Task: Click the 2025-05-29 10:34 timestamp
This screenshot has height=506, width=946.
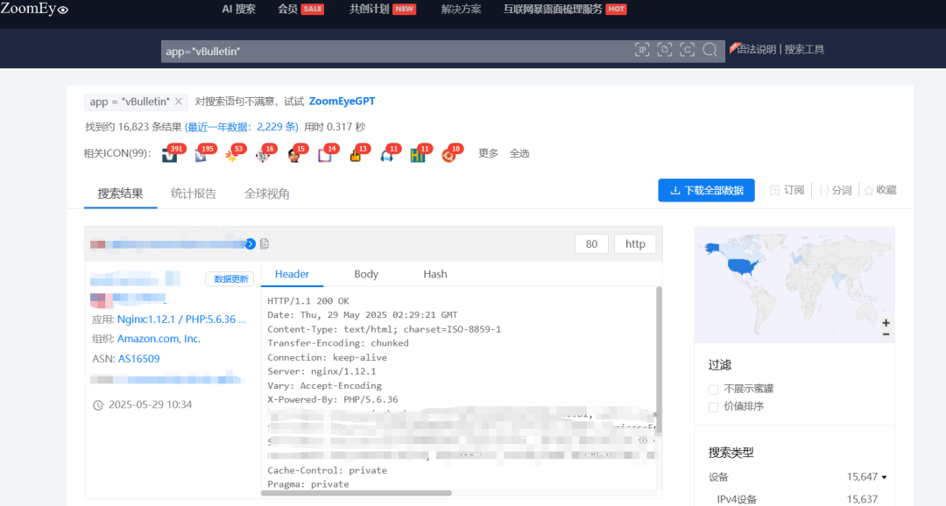Action: click(x=150, y=404)
